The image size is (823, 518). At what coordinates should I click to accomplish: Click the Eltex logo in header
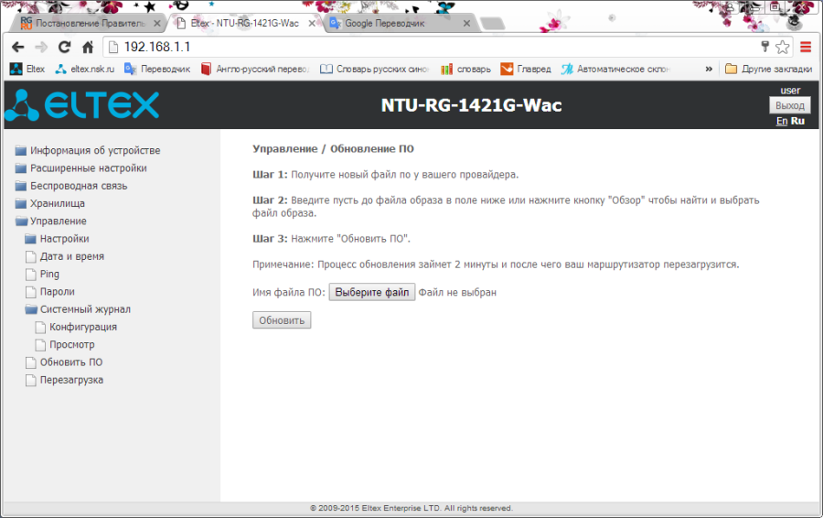pyautogui.click(x=81, y=105)
